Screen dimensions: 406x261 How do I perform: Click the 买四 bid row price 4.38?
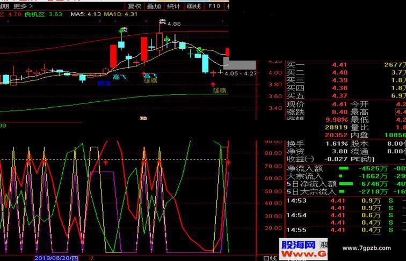[339, 88]
